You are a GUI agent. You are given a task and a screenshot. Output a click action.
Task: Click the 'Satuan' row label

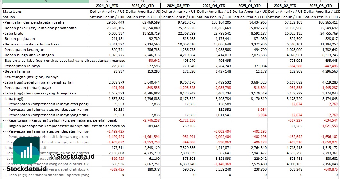(x=9, y=17)
